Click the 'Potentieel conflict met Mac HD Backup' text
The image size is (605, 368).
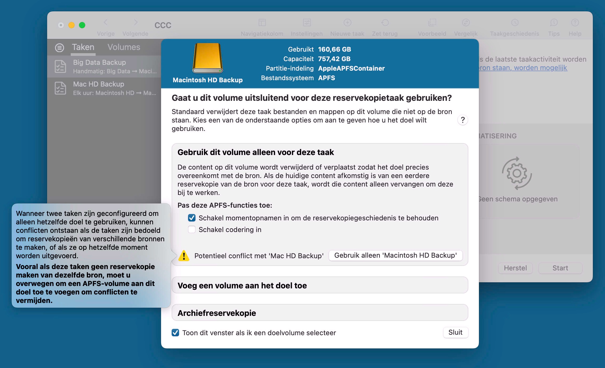pyautogui.click(x=259, y=256)
